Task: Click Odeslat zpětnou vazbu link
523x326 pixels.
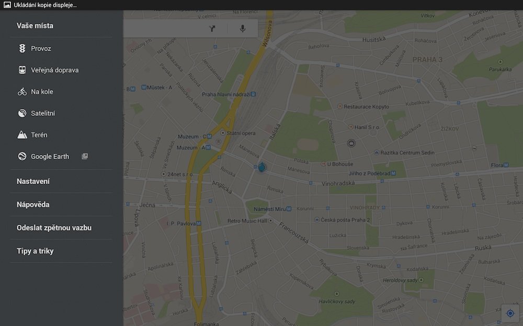Action: pyautogui.click(x=54, y=228)
